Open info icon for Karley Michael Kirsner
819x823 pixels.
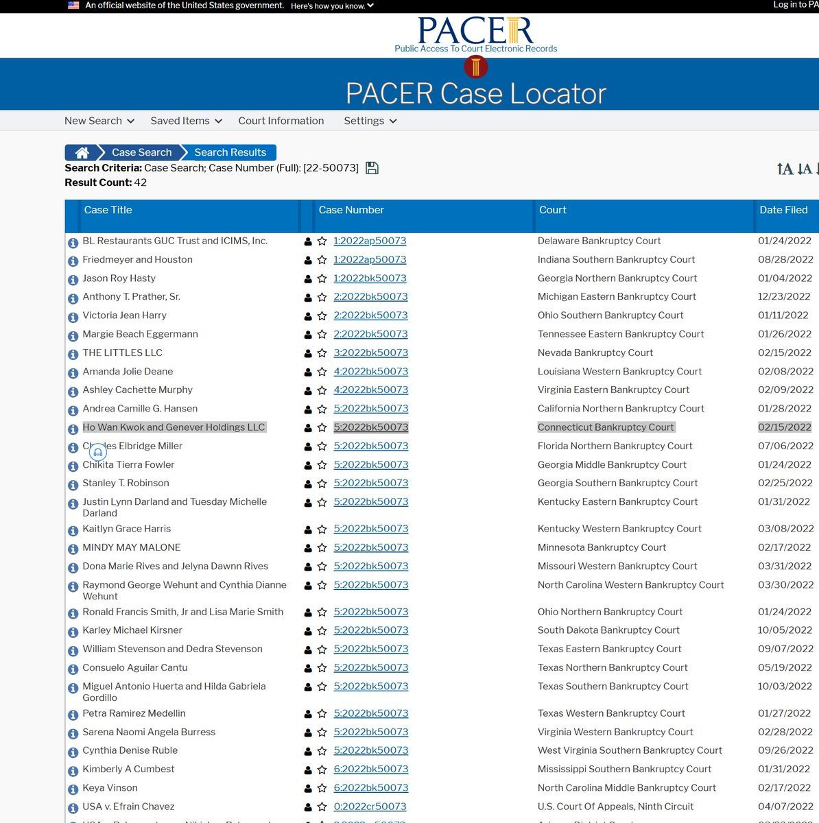pos(73,632)
